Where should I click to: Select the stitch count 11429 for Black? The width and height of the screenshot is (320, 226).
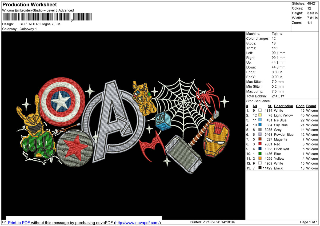[267, 168]
